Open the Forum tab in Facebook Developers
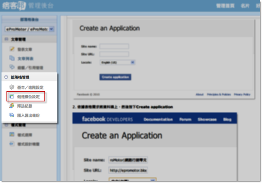Viewport: 262px width, 183px height. [x=185, y=119]
